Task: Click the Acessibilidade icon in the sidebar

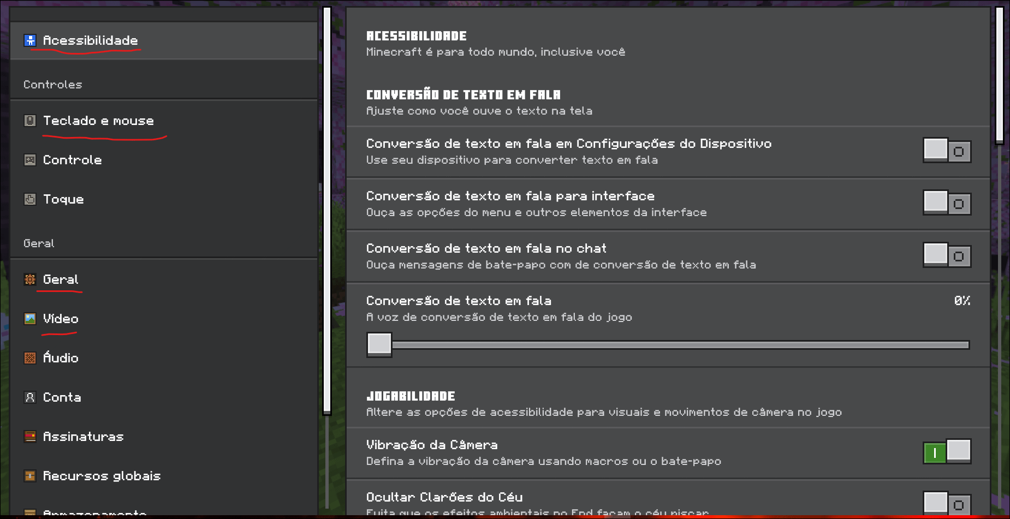Action: [30, 40]
